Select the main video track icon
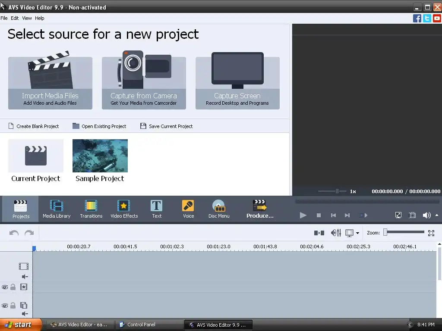The image size is (442, 331). [24, 266]
